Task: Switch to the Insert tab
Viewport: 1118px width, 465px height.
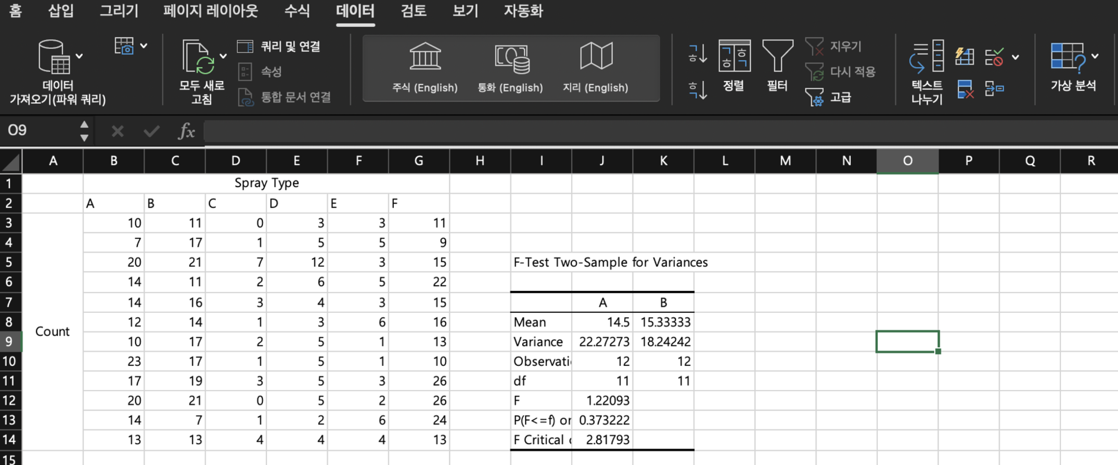Action: 60,10
